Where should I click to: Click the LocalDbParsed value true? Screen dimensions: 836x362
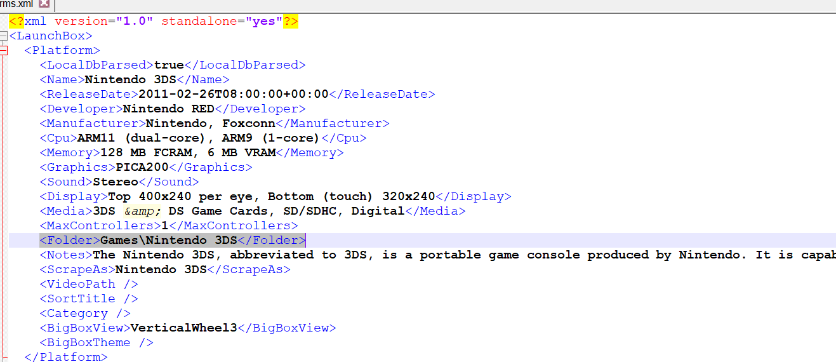[x=169, y=65]
